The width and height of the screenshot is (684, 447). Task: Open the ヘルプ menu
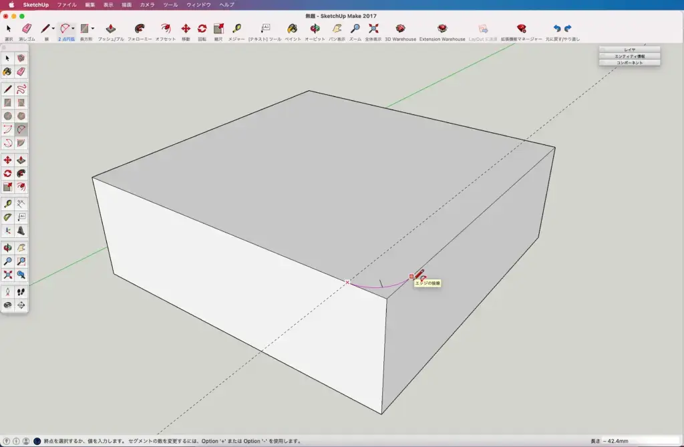coord(227,5)
